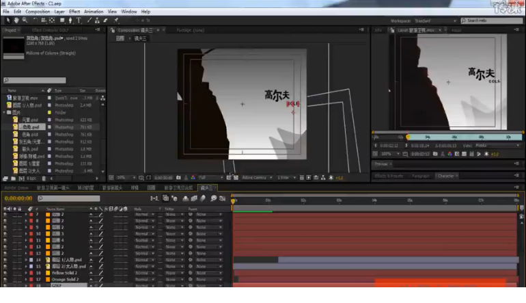
Task: Open the Composition menu
Action: click(38, 12)
